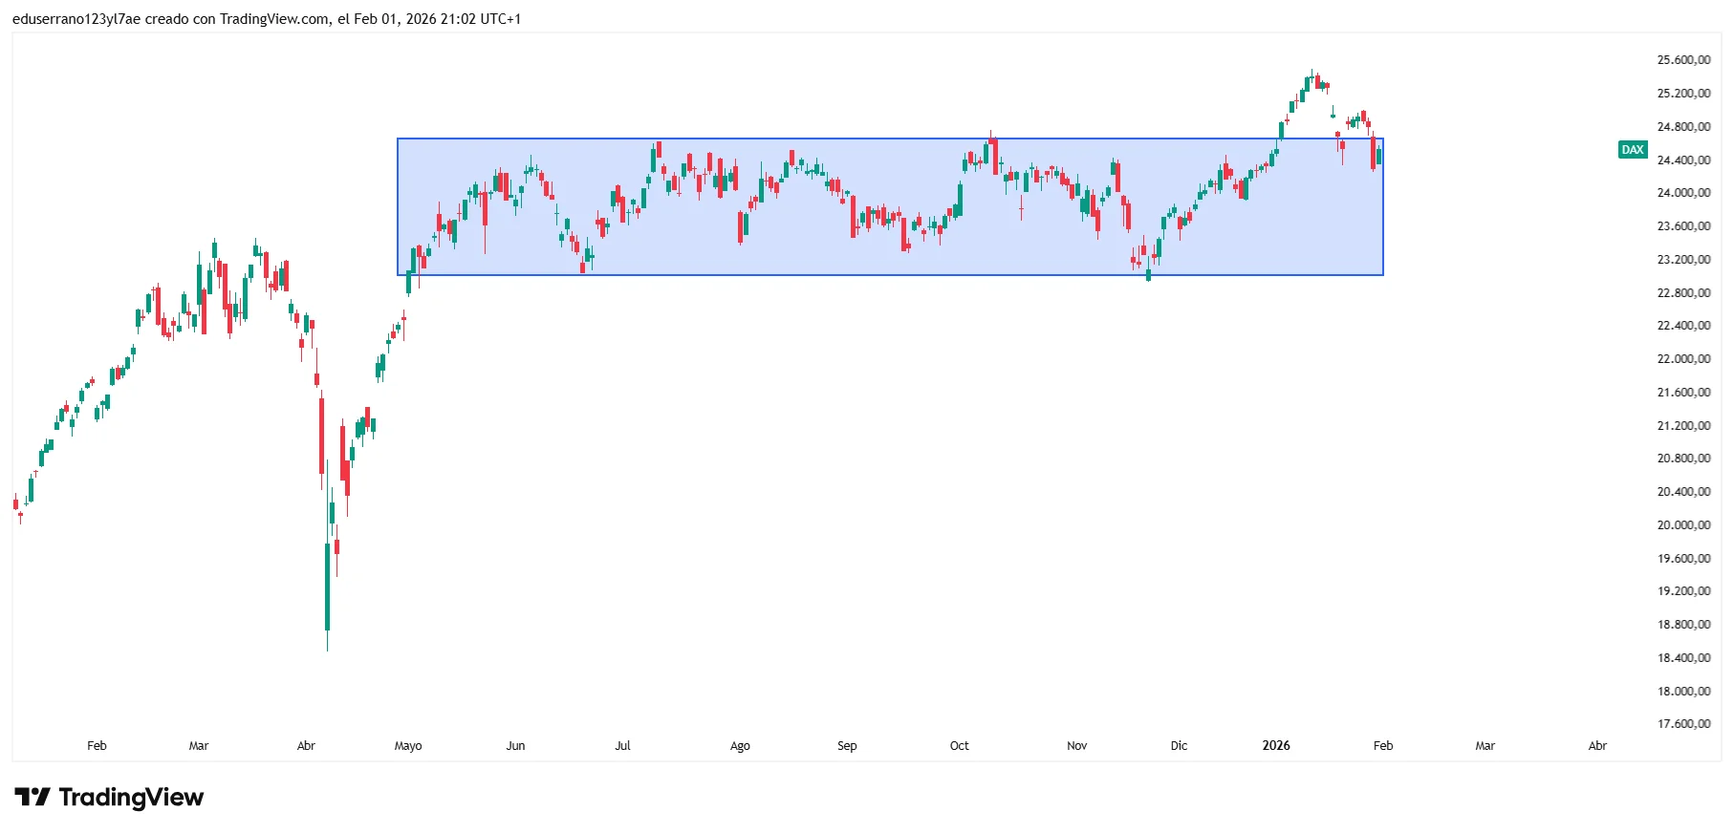Click the Jul time axis label
The image size is (1734, 833).
click(622, 746)
